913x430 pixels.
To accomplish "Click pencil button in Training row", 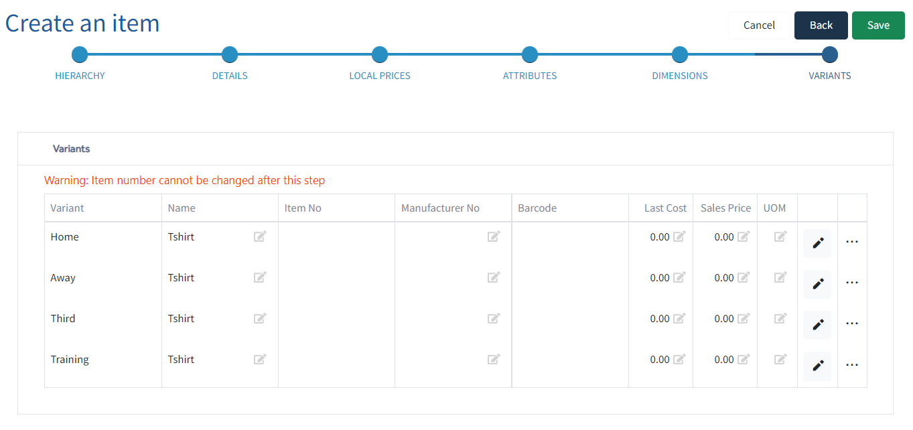I will [817, 366].
